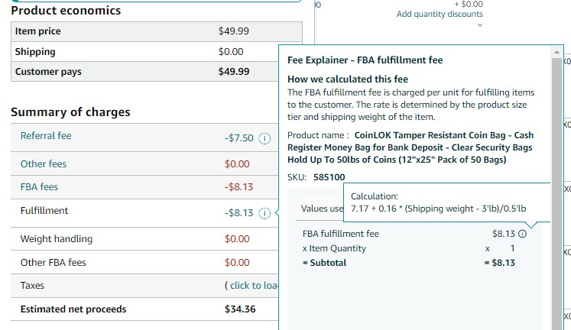
Task: Click info icon beside FBA fulfillment fee $8.13
Action: pos(522,234)
